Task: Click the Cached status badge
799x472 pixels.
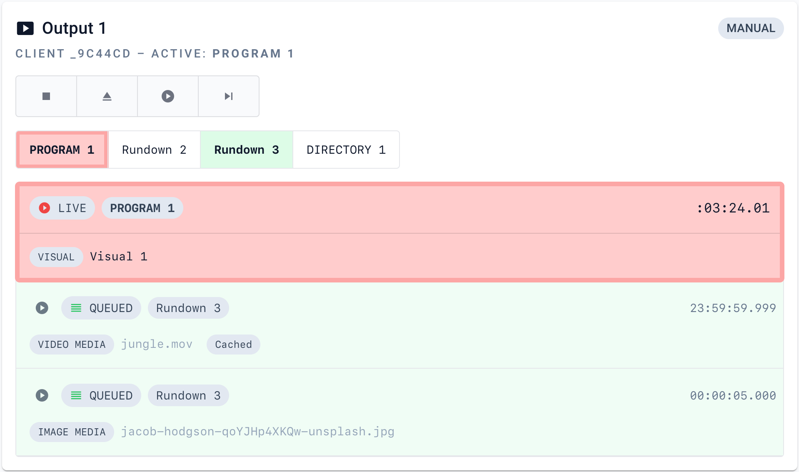Action: pyautogui.click(x=233, y=345)
